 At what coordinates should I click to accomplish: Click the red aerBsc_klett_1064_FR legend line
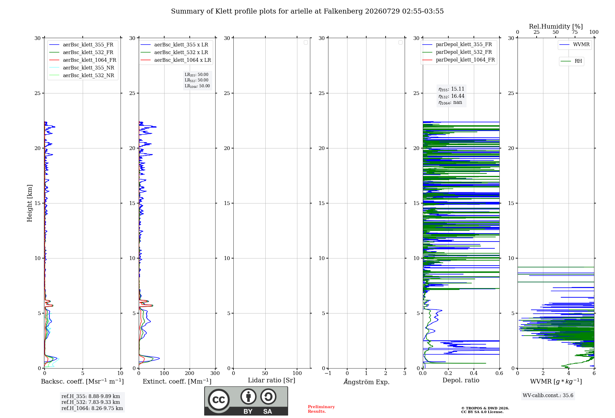point(54,60)
